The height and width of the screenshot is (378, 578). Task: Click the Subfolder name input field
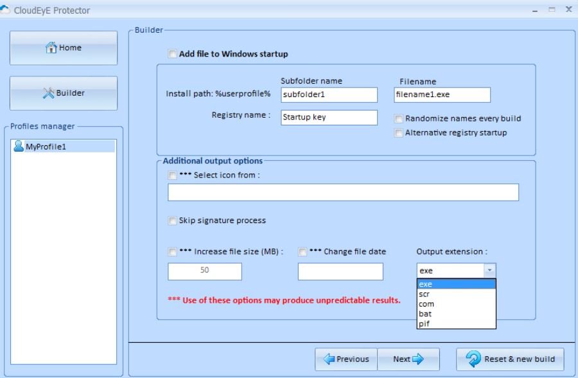329,95
